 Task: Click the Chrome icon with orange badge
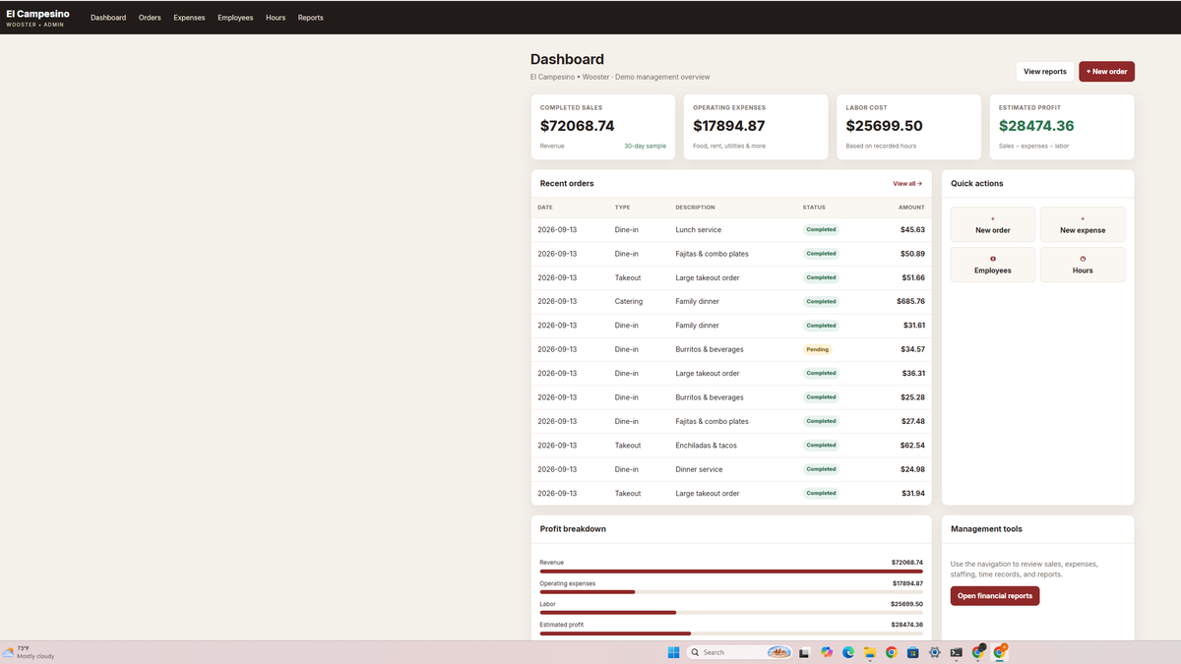(x=1000, y=652)
